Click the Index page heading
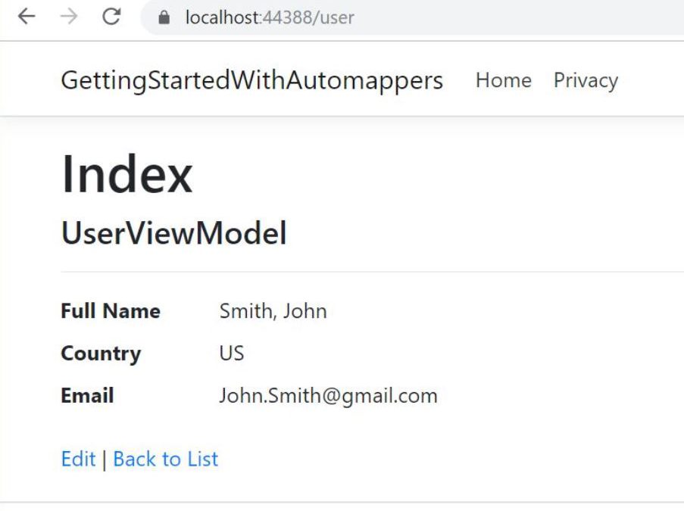This screenshot has height=511, width=684. click(126, 174)
